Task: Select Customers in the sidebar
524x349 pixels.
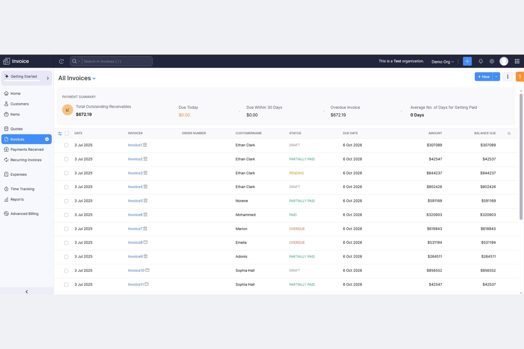Action: tap(19, 104)
